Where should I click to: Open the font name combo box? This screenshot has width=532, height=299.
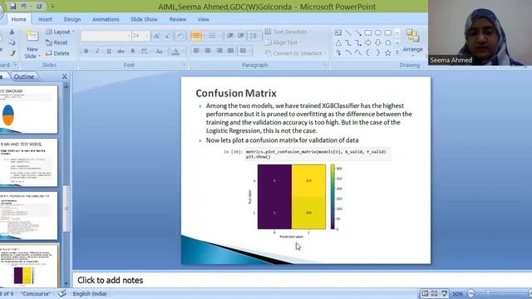tap(106, 36)
